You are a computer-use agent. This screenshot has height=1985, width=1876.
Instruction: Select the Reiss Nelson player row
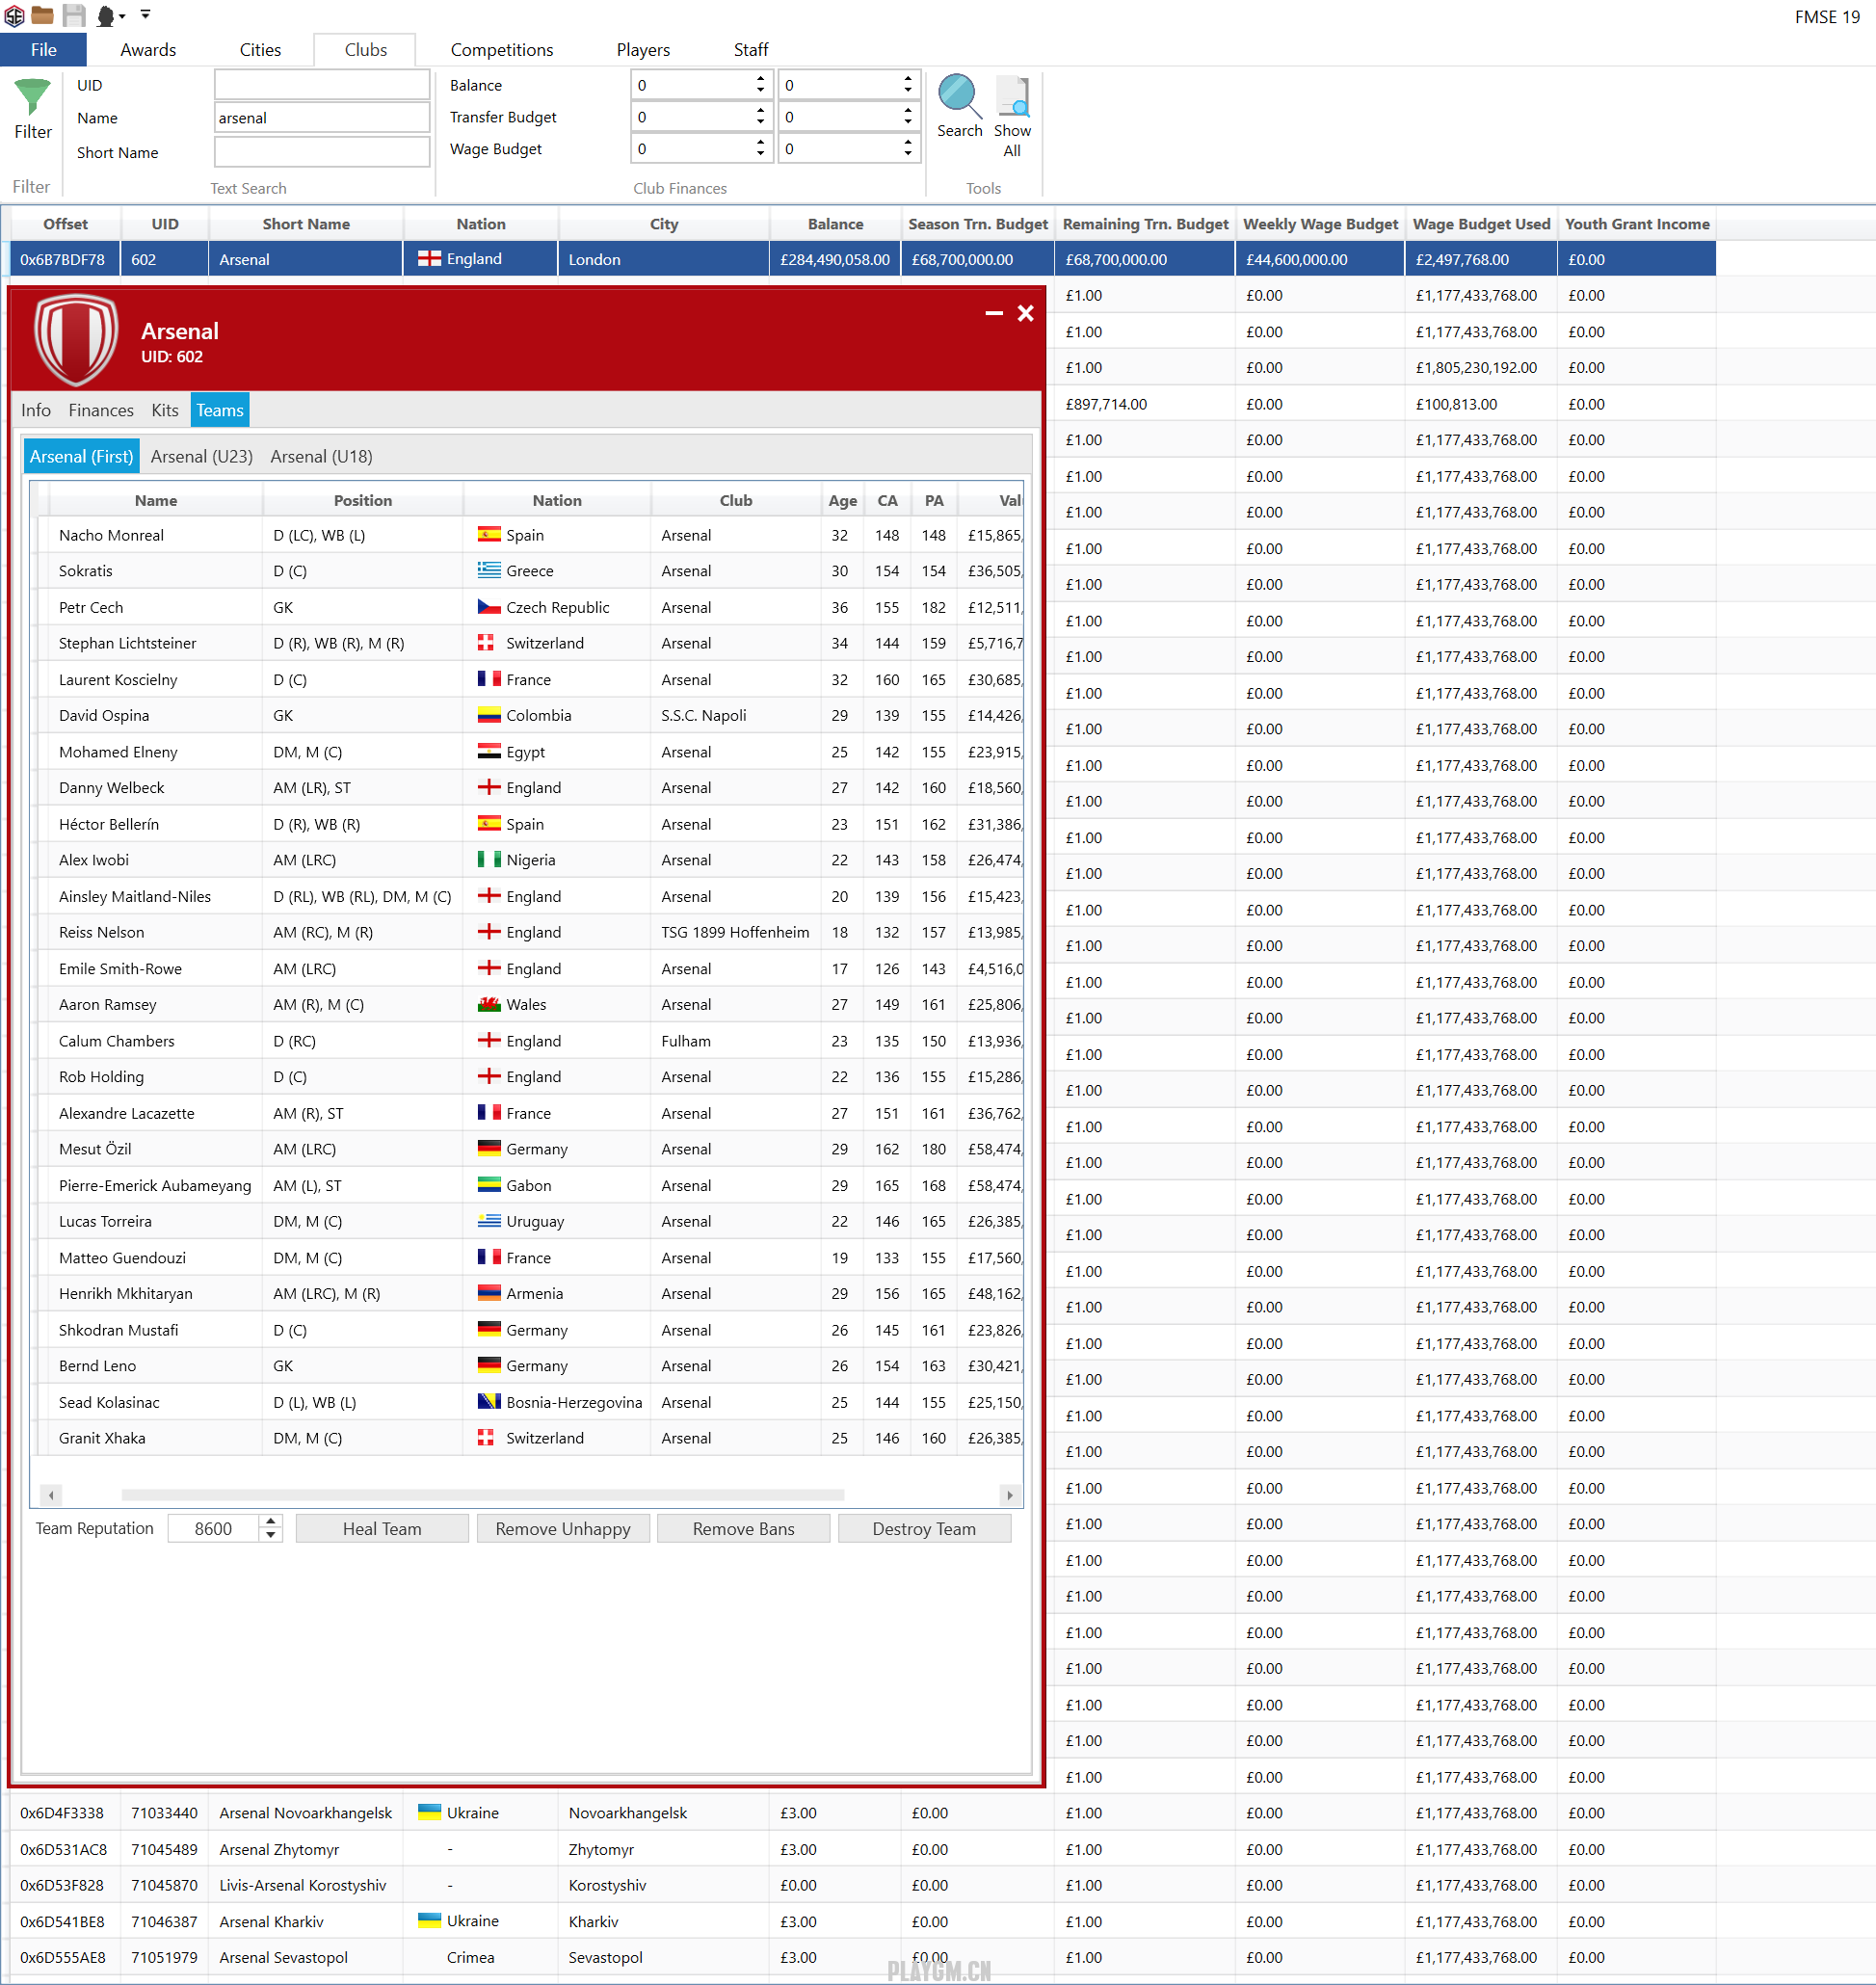[x=530, y=932]
